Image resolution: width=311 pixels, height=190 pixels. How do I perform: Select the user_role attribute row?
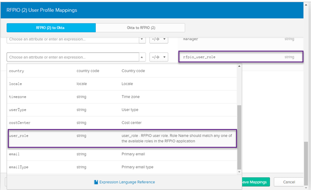click(x=122, y=138)
